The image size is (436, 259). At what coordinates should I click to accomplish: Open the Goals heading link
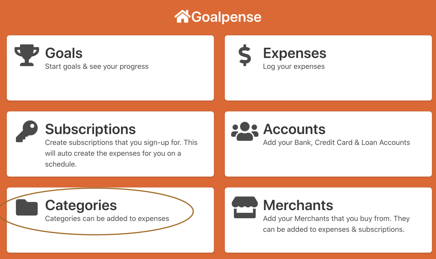point(64,53)
